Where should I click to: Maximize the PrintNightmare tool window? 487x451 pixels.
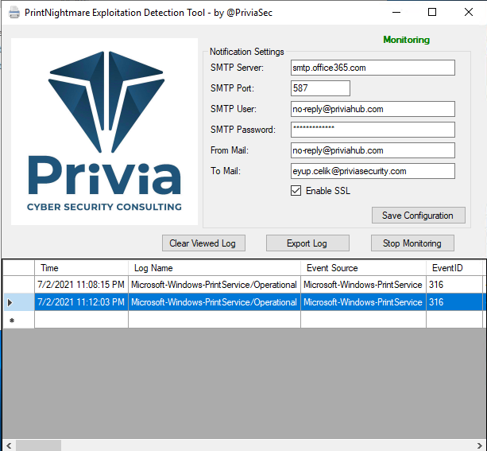[432, 13]
